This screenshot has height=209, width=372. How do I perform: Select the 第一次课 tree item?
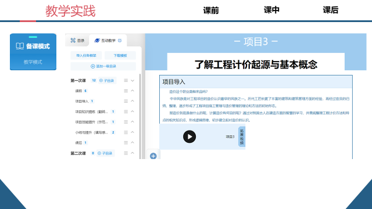pos(78,81)
